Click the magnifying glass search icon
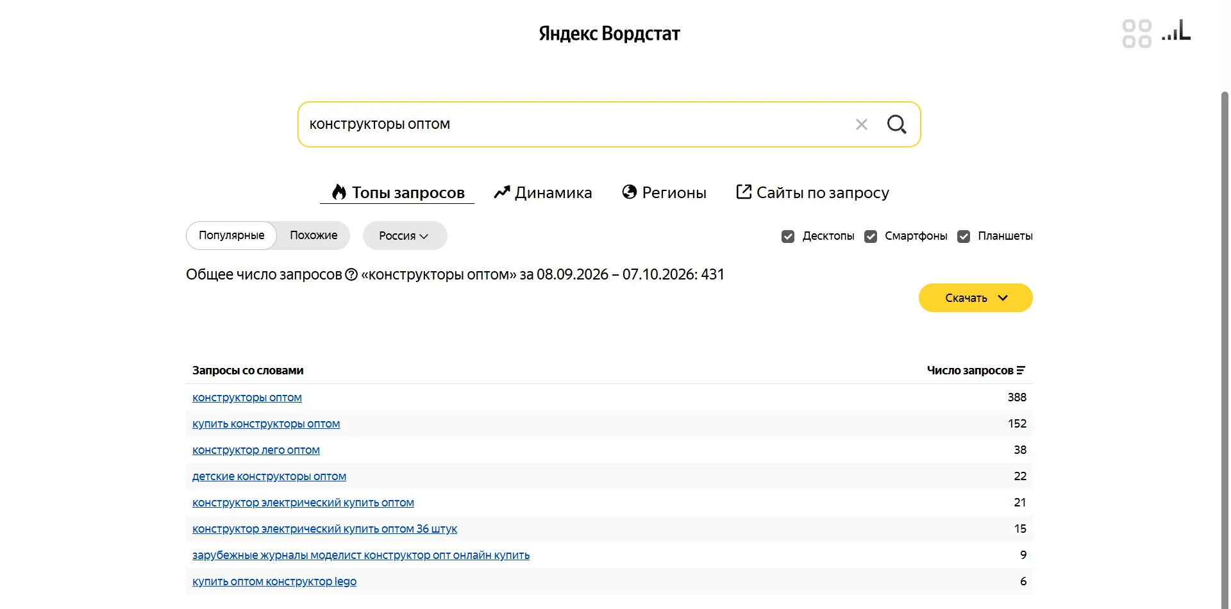The image size is (1231, 609). (x=896, y=124)
